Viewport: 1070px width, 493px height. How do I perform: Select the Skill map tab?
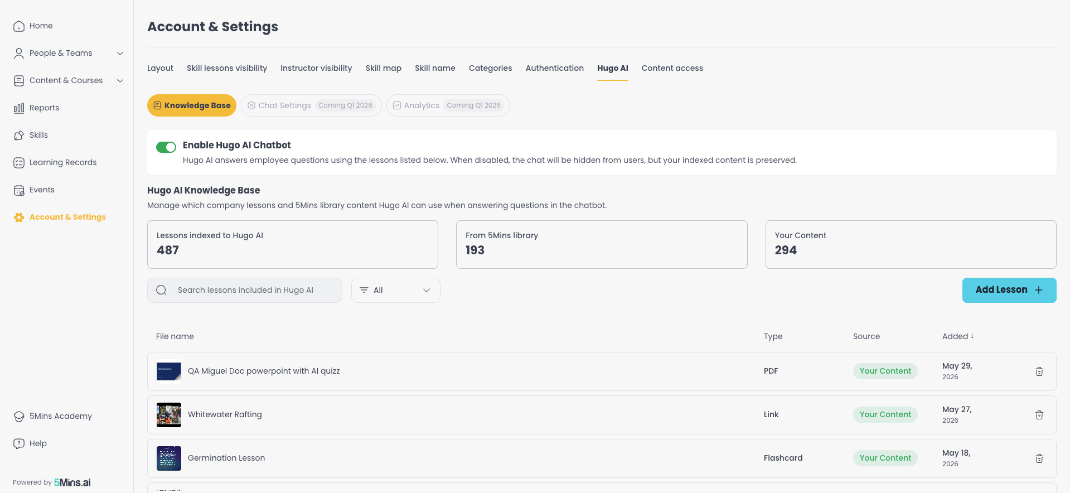(384, 68)
